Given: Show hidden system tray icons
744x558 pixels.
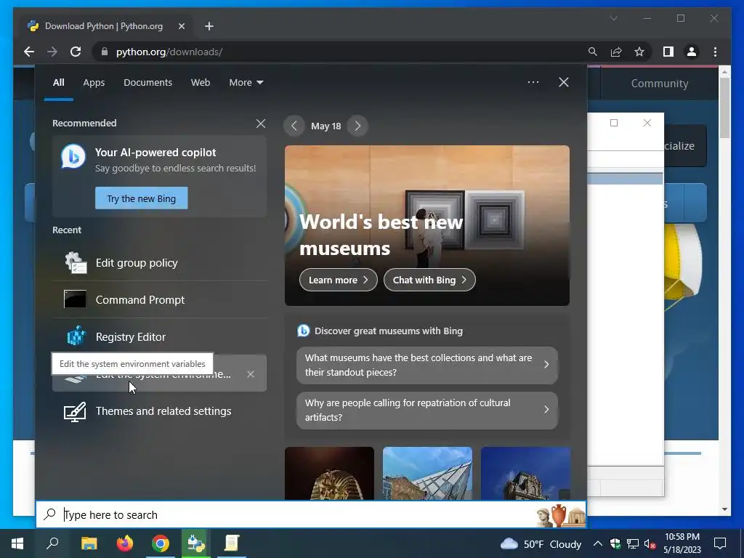Looking at the screenshot, I should pyautogui.click(x=598, y=543).
